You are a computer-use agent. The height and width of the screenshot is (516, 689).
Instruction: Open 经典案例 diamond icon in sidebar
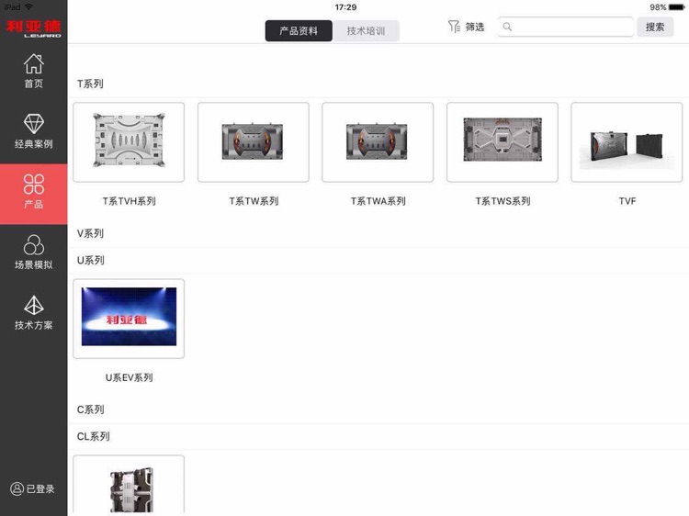point(33,123)
